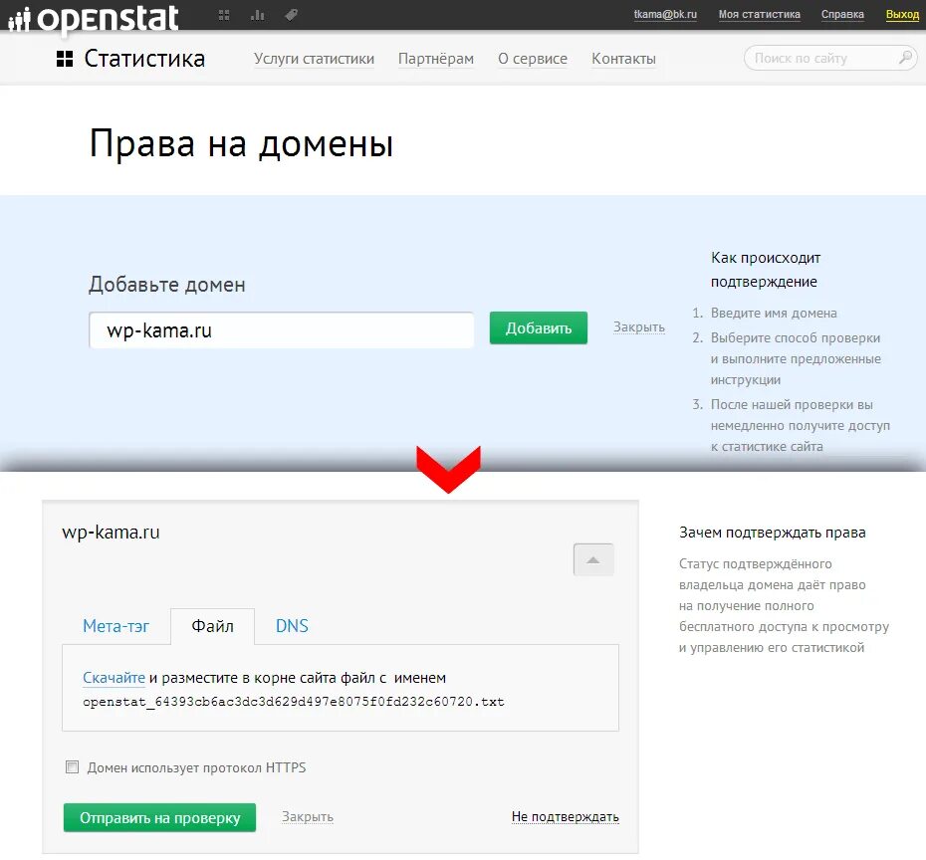926x860 pixels.
Task: Open the grid squares icon in top bar
Action: 224,15
